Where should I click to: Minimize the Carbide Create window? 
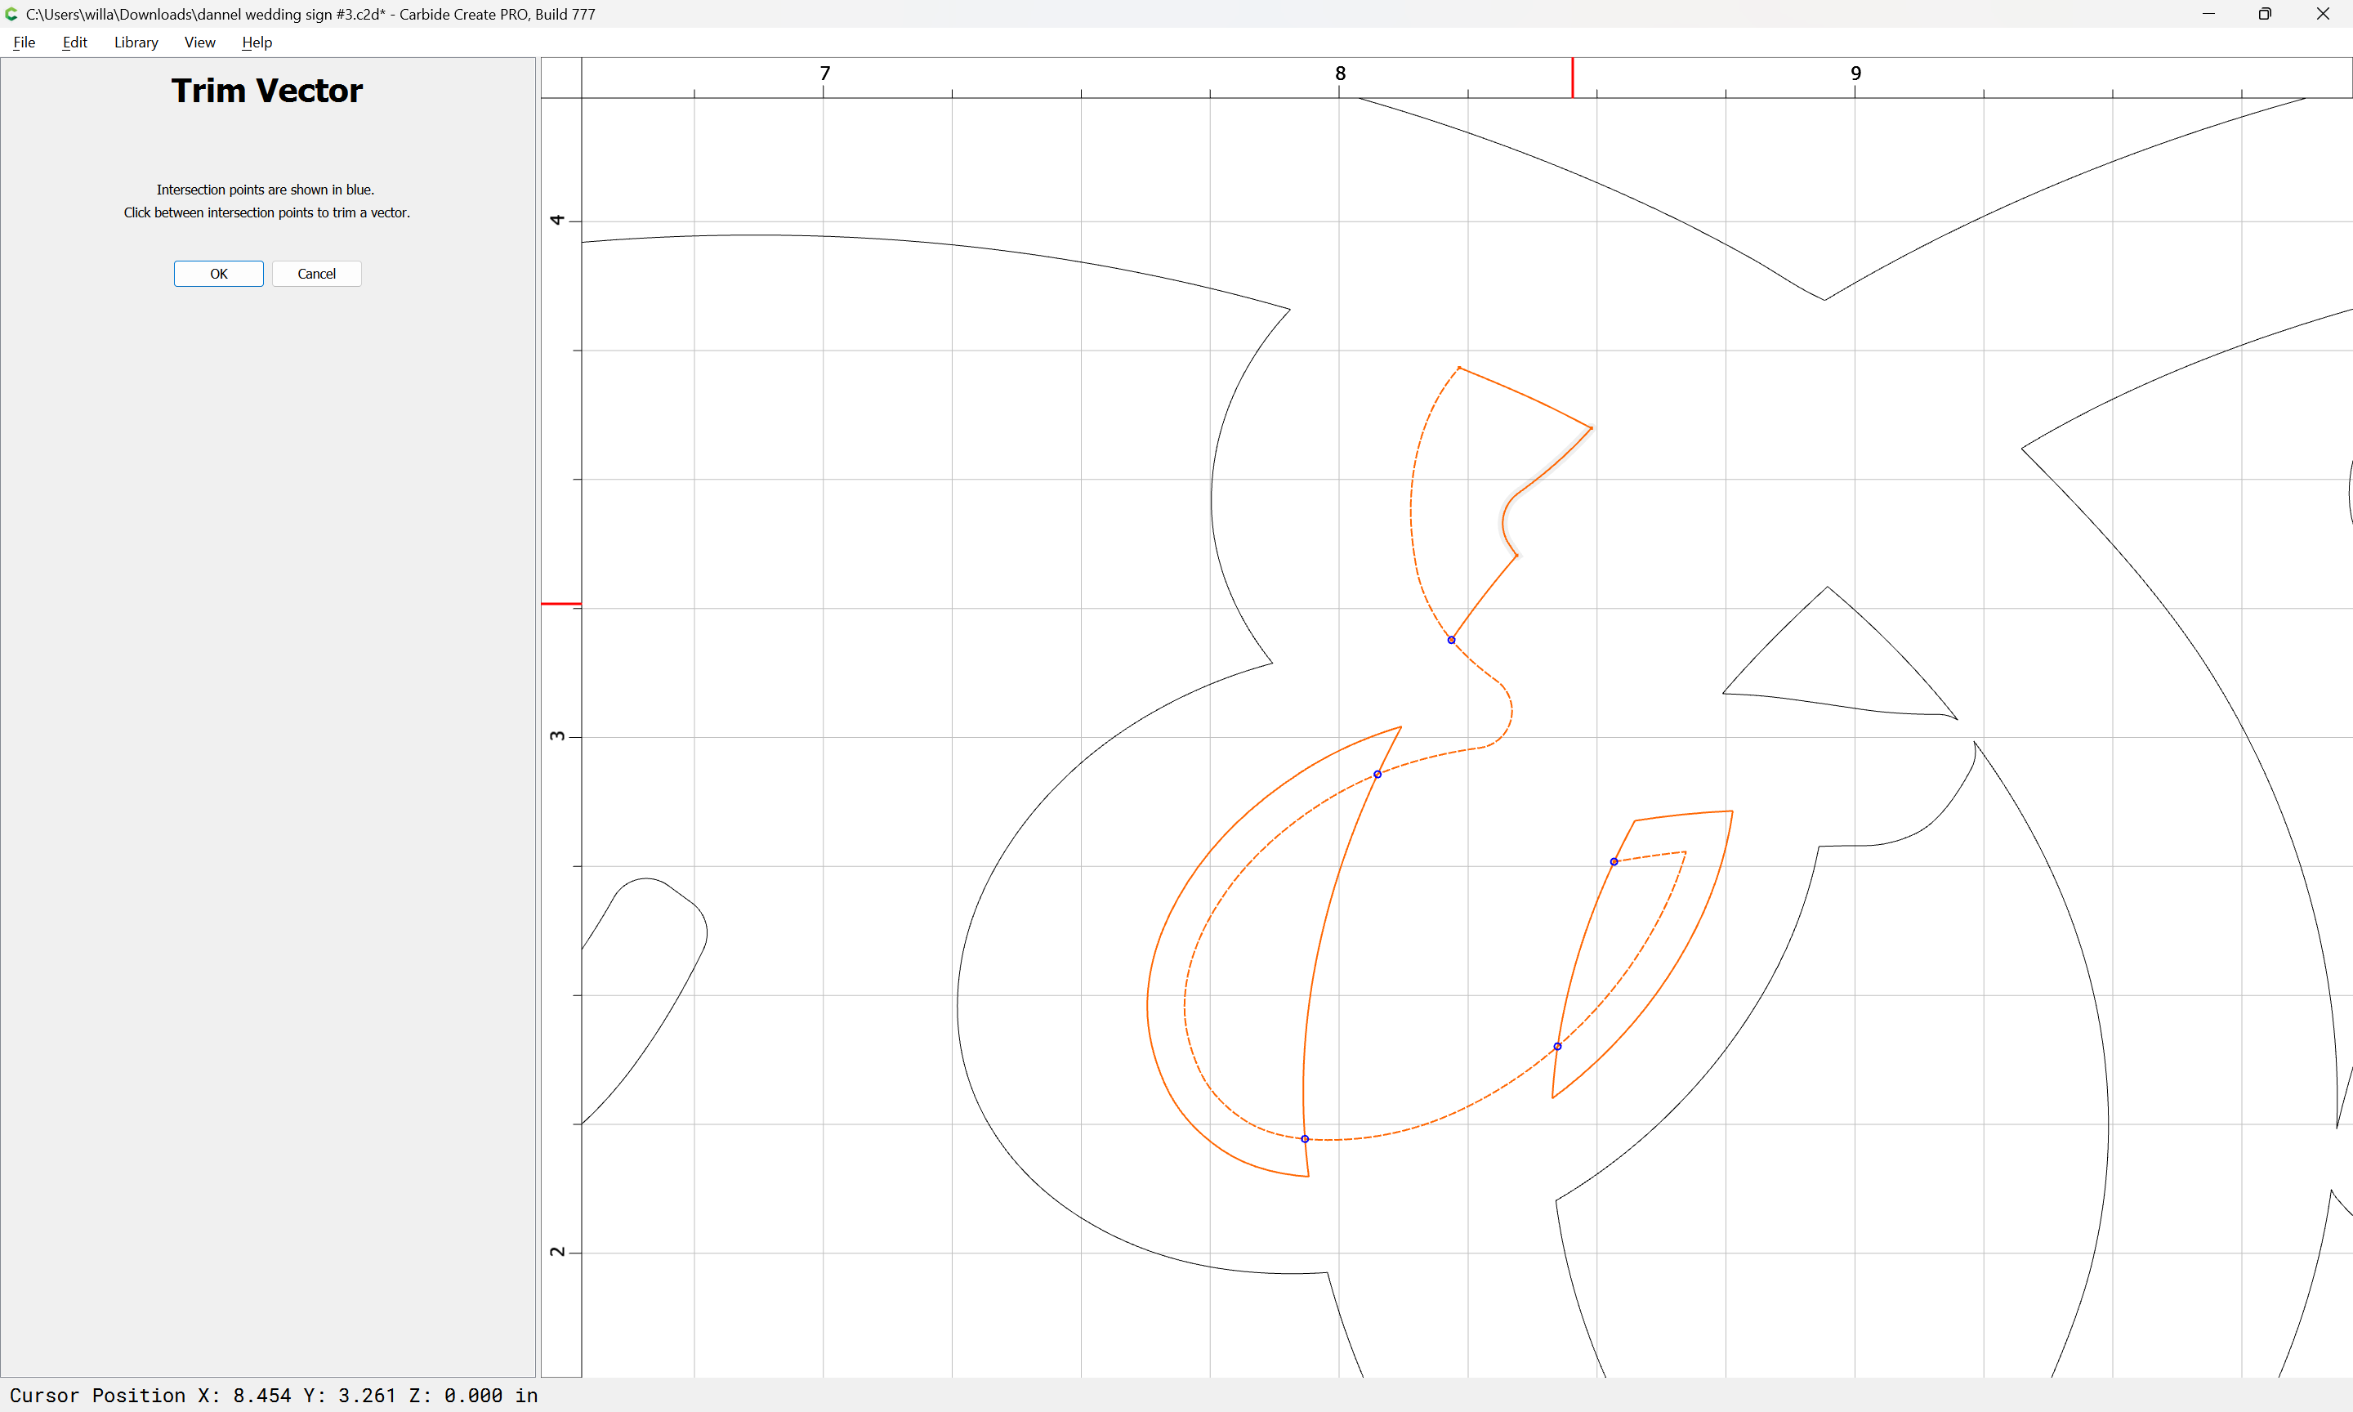2208,13
